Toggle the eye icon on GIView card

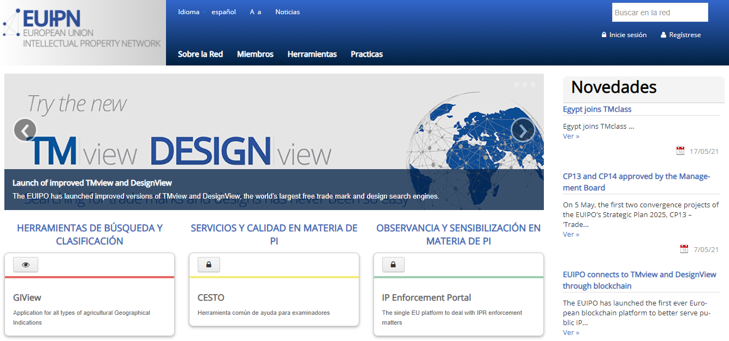point(26,265)
